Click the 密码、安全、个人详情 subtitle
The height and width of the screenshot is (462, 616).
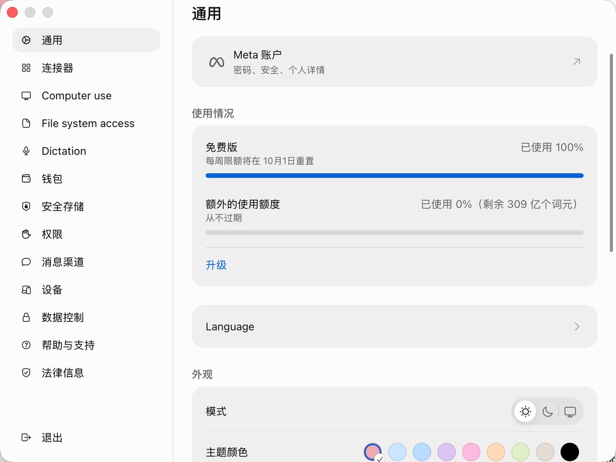[279, 70]
